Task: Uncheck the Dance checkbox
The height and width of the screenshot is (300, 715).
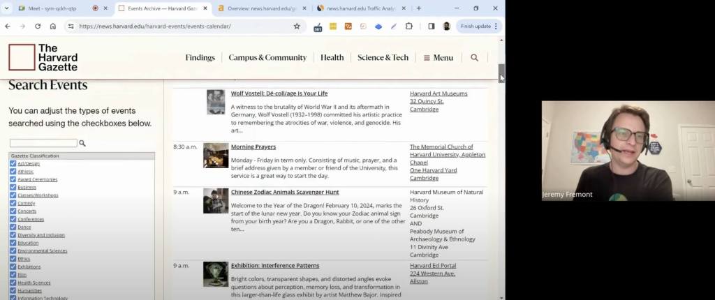Action: [13, 227]
